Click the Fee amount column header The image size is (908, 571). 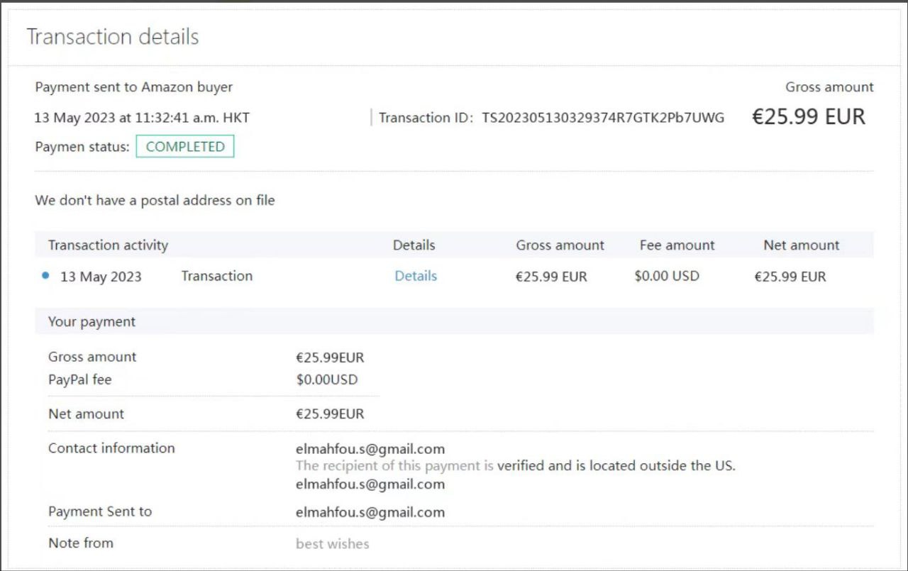point(677,245)
